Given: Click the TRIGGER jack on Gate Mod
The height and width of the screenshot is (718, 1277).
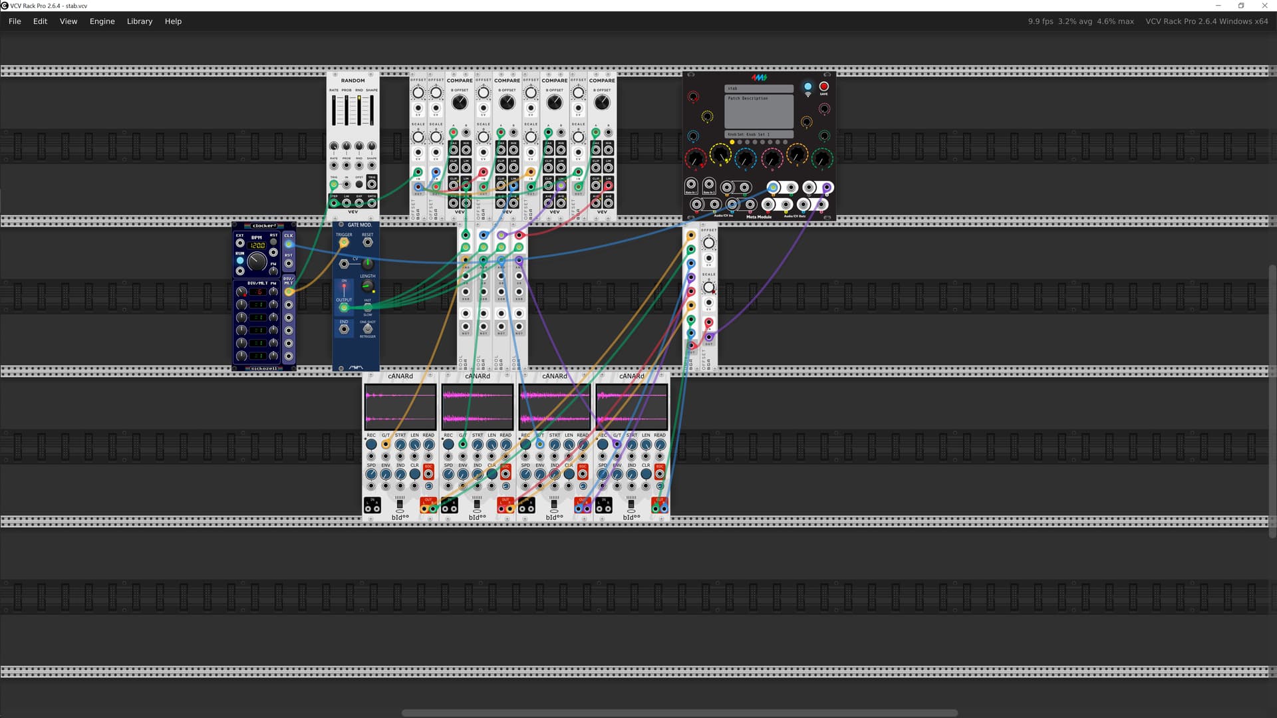Looking at the screenshot, I should point(344,242).
